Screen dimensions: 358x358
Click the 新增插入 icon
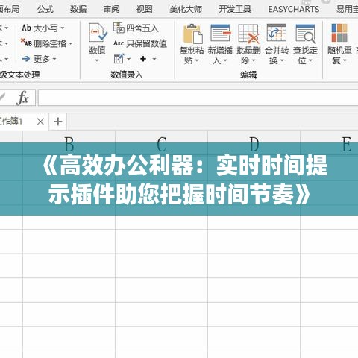[220, 33]
